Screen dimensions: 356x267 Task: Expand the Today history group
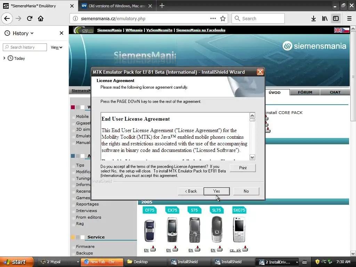pyautogui.click(x=4, y=58)
